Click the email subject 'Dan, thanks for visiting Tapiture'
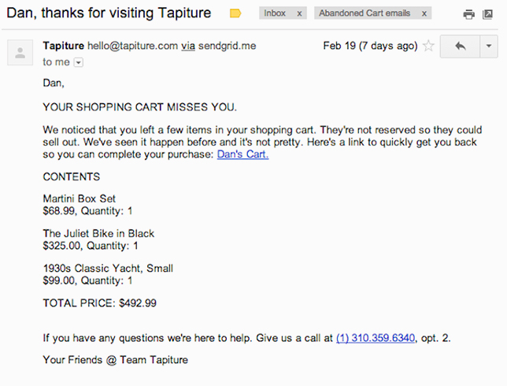 point(109,13)
